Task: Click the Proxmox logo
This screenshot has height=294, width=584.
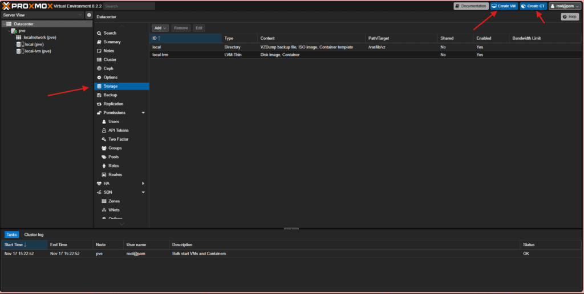Action: 27,6
